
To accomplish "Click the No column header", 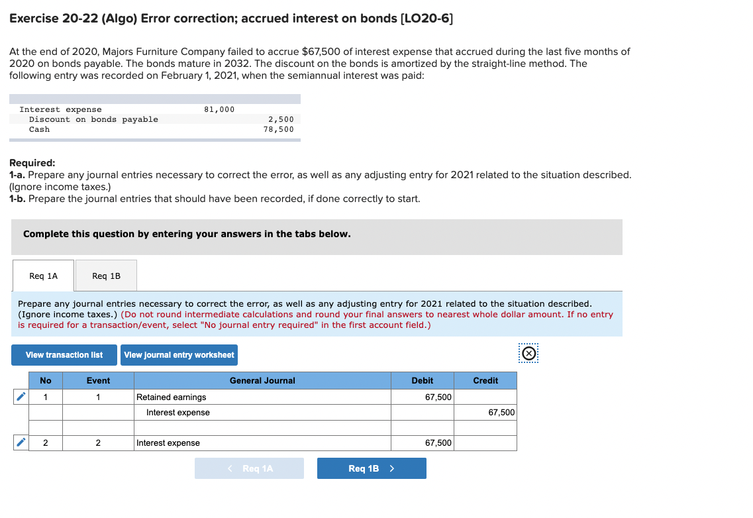I will point(45,380).
